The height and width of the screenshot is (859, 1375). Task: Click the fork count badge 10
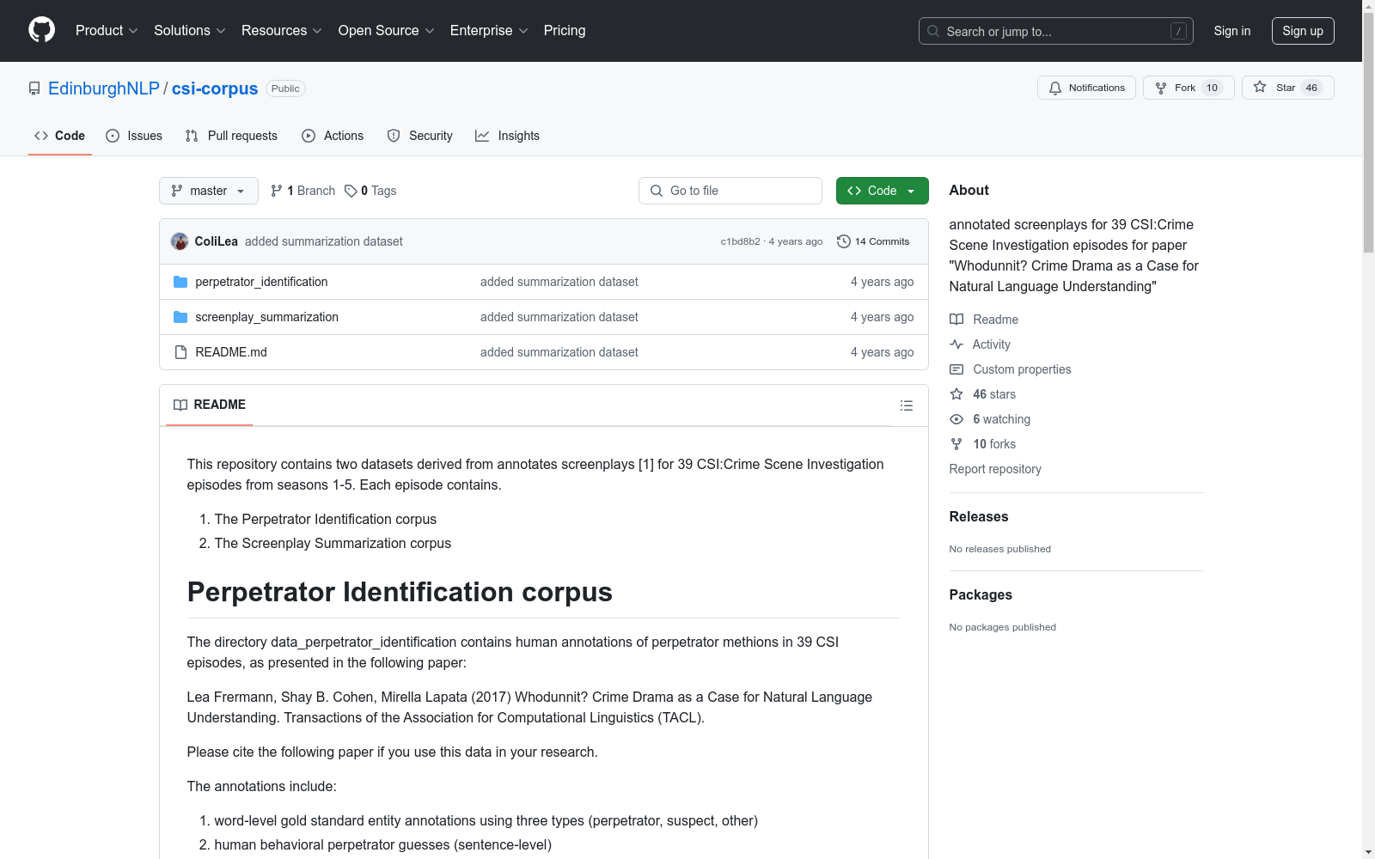point(1212,88)
